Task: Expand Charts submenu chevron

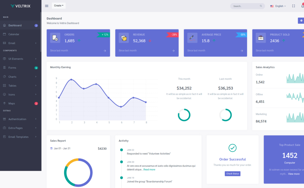Action: (x=36, y=77)
